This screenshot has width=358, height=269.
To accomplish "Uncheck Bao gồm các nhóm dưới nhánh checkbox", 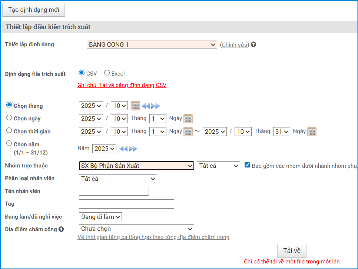I will click(248, 165).
